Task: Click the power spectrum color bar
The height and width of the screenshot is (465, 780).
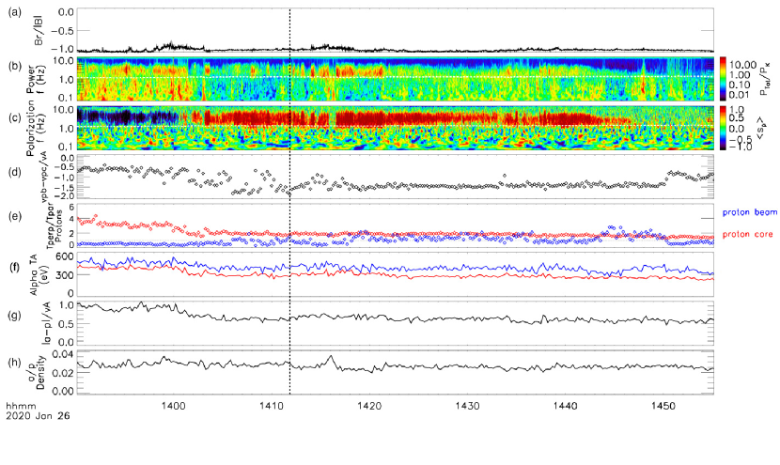Action: pos(722,78)
